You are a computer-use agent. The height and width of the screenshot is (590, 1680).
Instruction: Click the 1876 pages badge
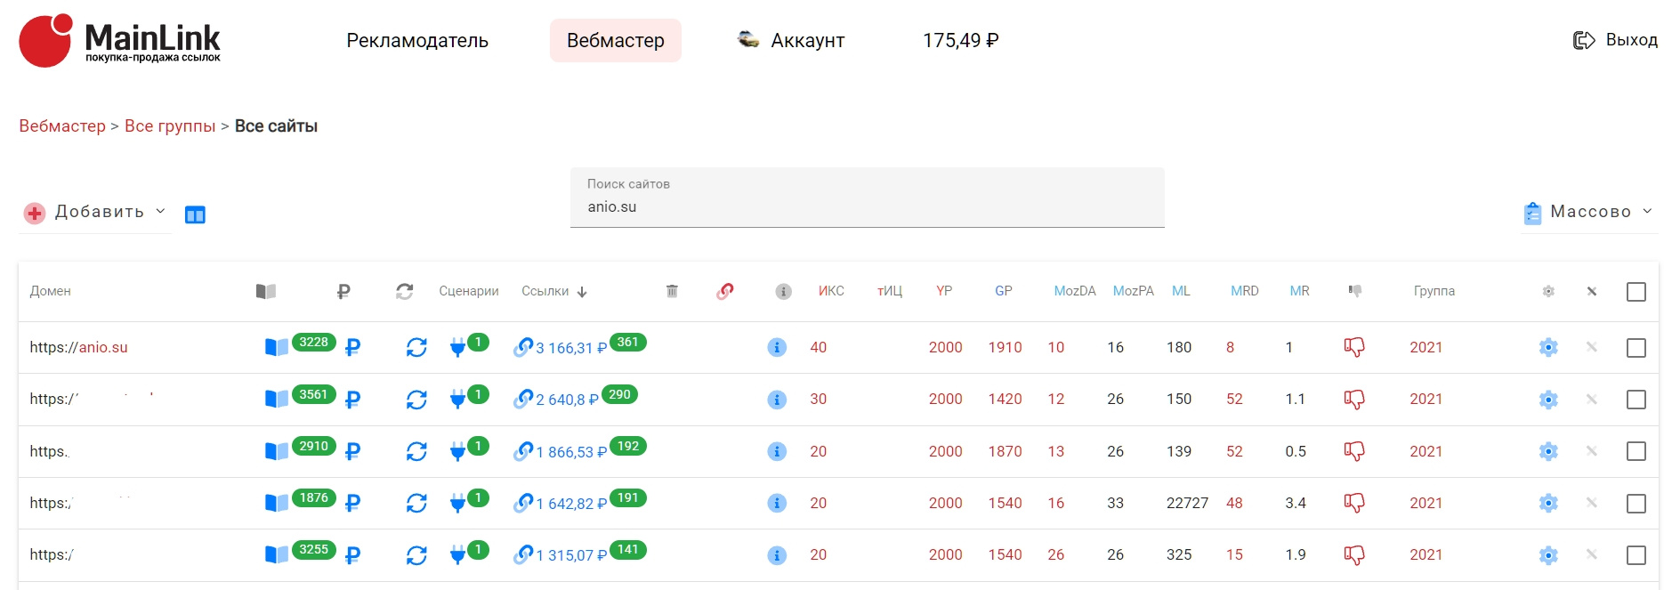(313, 497)
